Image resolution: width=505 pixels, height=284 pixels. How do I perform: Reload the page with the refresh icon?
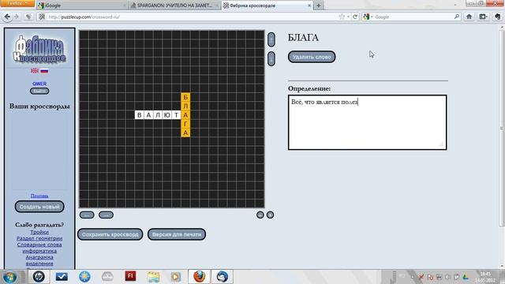pyautogui.click(x=355, y=17)
